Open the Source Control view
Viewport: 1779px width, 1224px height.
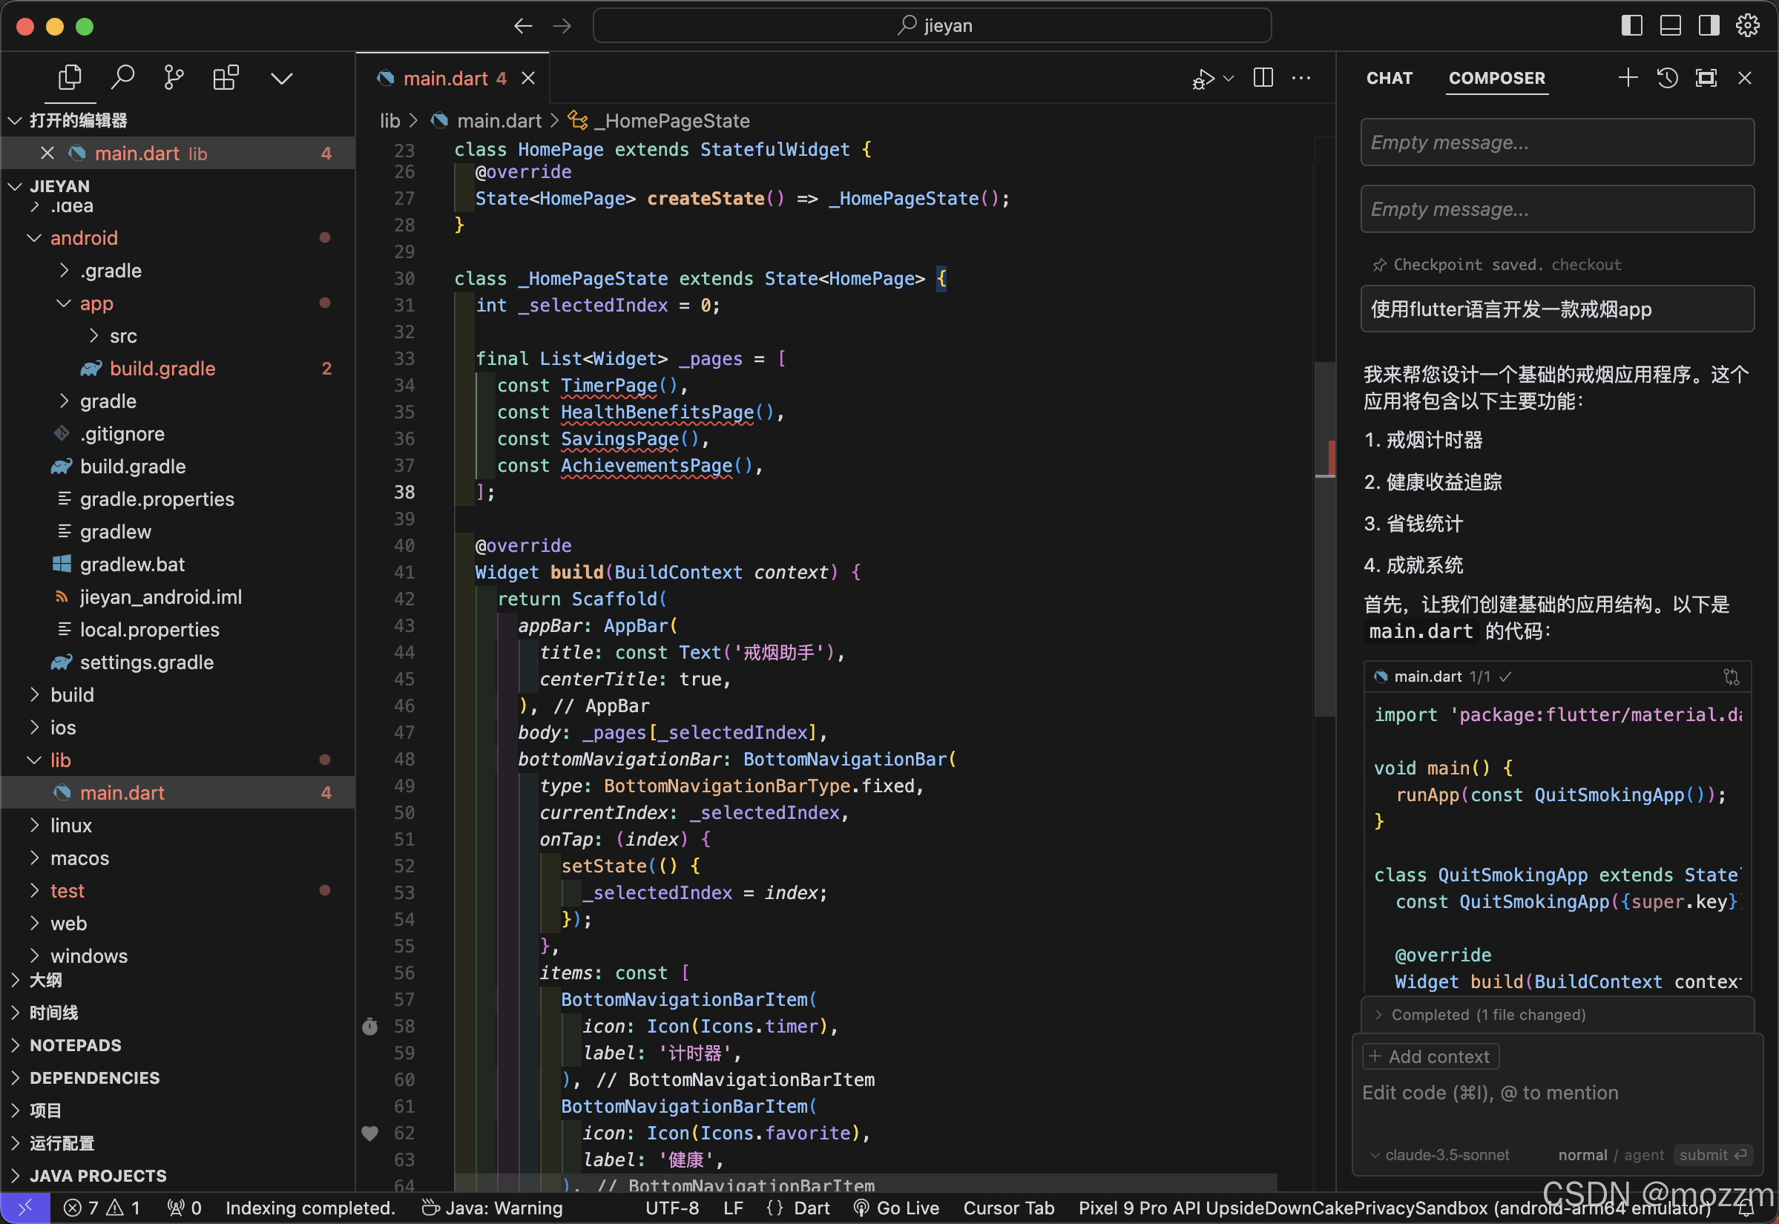click(x=174, y=77)
